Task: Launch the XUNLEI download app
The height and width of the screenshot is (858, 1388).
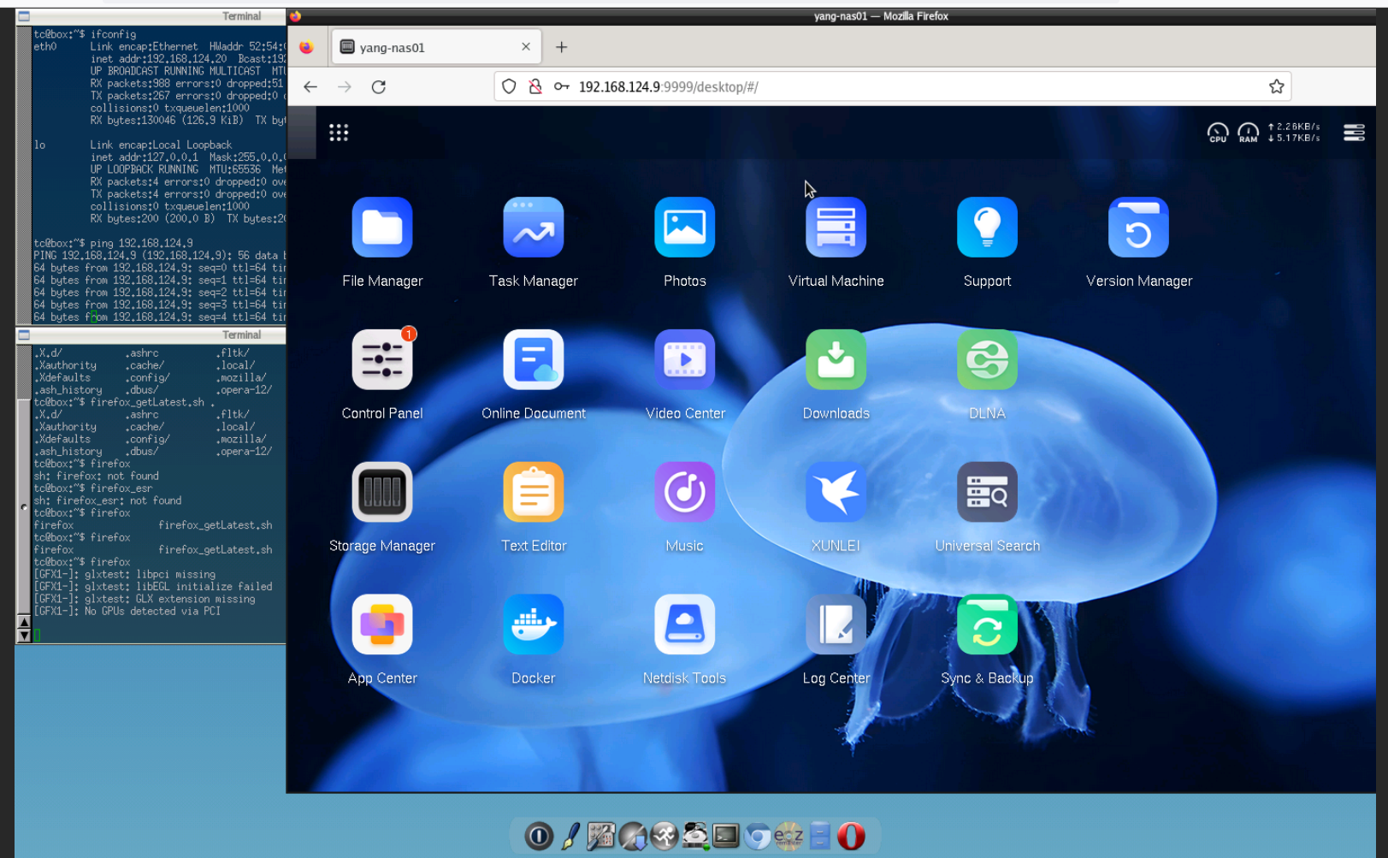Action: (x=836, y=492)
